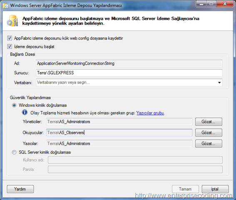The height and width of the screenshot is (200, 236).
Task: Click the Yöneticiler text field
Action: [119, 122]
